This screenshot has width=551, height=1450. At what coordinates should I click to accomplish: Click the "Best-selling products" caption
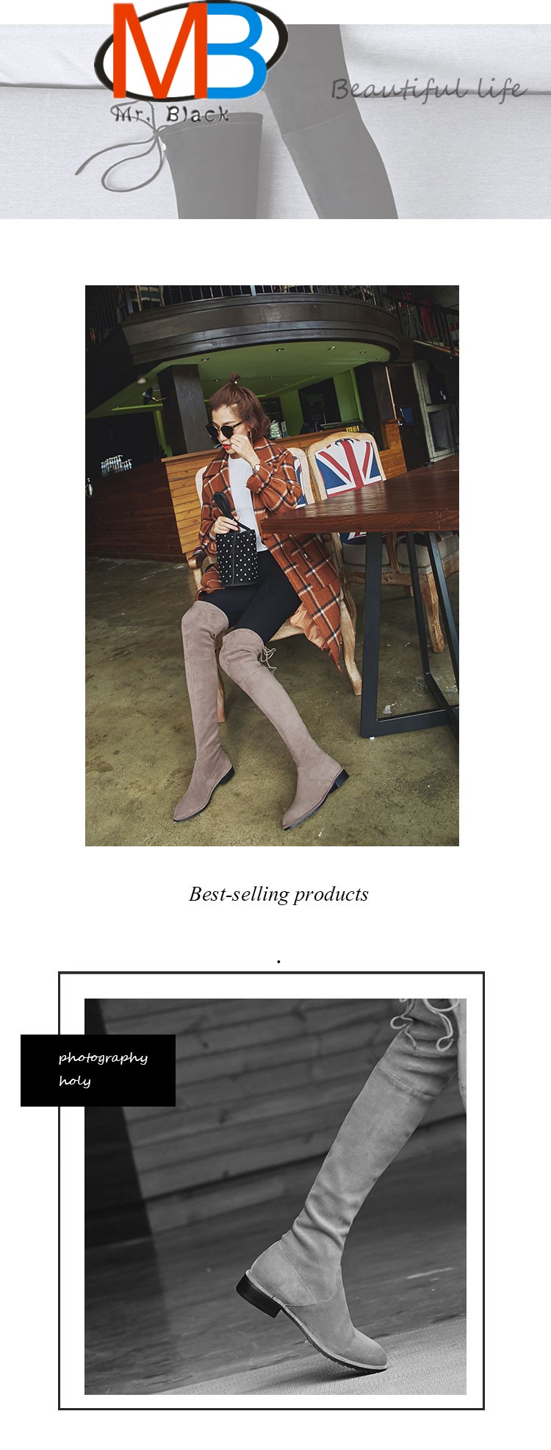pyautogui.click(x=278, y=894)
